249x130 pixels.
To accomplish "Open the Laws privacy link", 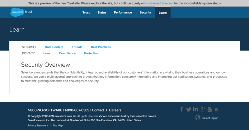I will click(x=47, y=53).
